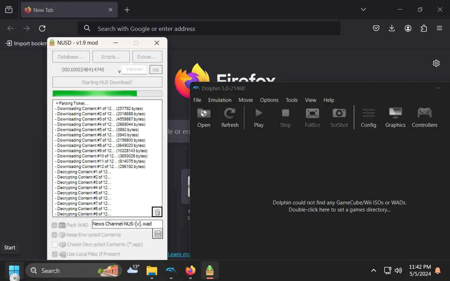
Task: Open Firefox hamburger application menu
Action: coord(439,28)
